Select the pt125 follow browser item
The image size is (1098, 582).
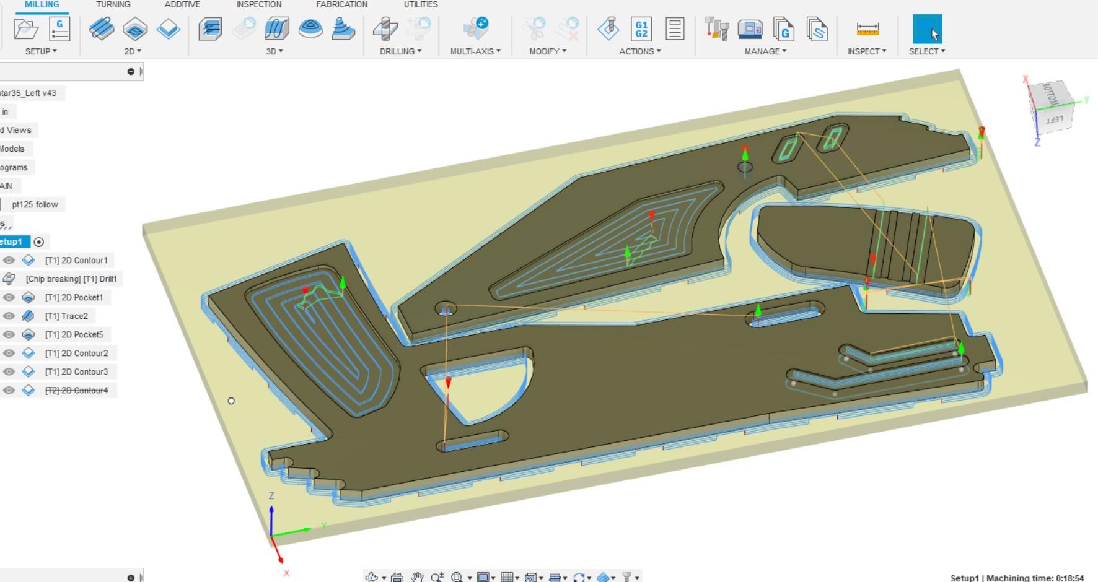click(35, 204)
